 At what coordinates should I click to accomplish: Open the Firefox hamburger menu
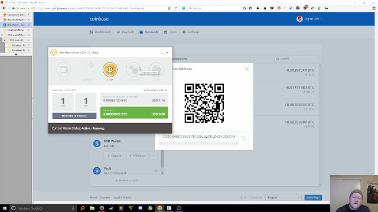click(374, 8)
